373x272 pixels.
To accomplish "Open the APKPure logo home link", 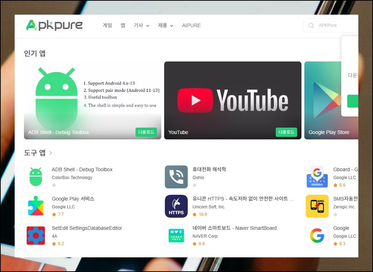I will 54,25.
